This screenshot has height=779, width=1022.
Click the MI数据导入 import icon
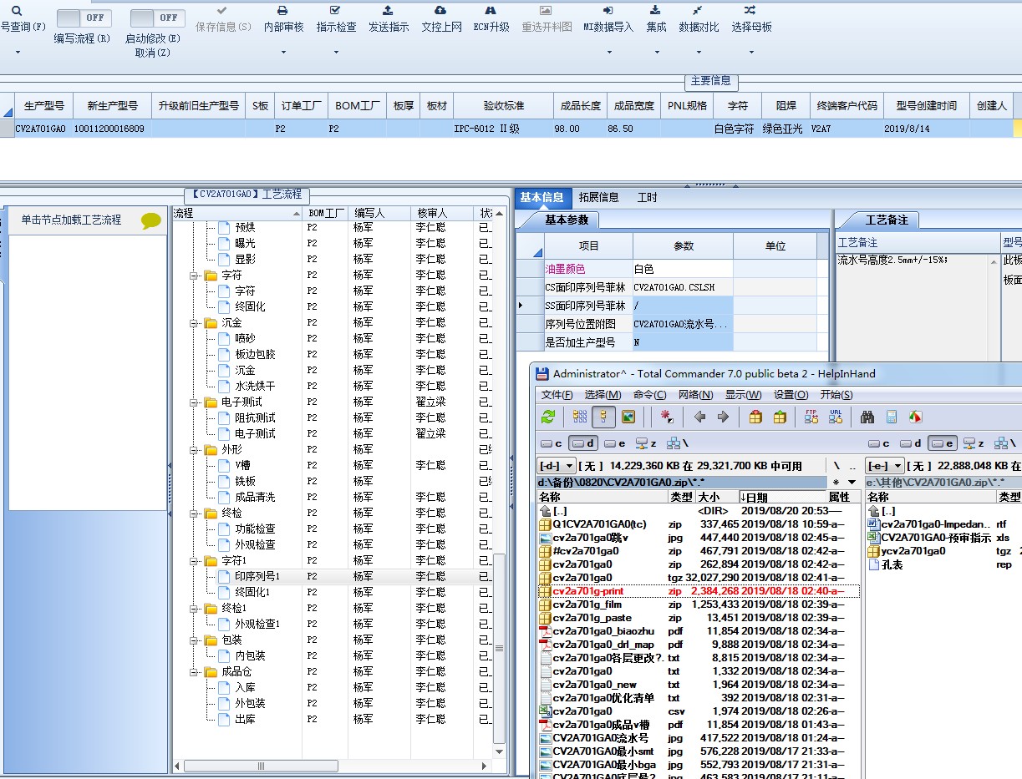pyautogui.click(x=608, y=11)
